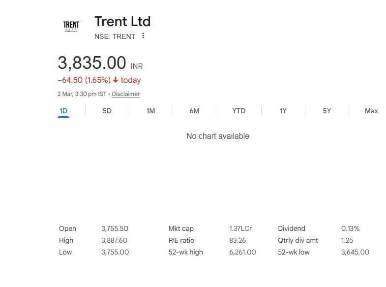Click the Dividend label
The height and width of the screenshot is (287, 386).
click(292, 228)
